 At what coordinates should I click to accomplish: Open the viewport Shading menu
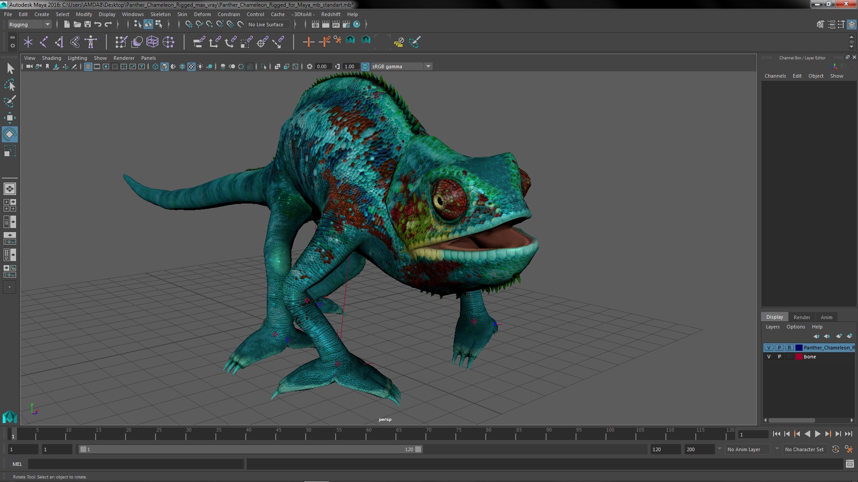pyautogui.click(x=51, y=58)
